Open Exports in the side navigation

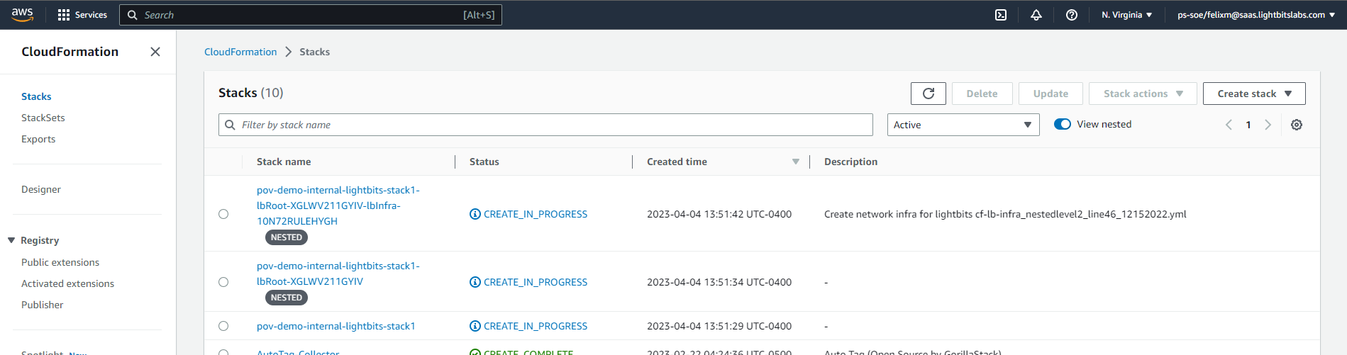pyautogui.click(x=38, y=139)
